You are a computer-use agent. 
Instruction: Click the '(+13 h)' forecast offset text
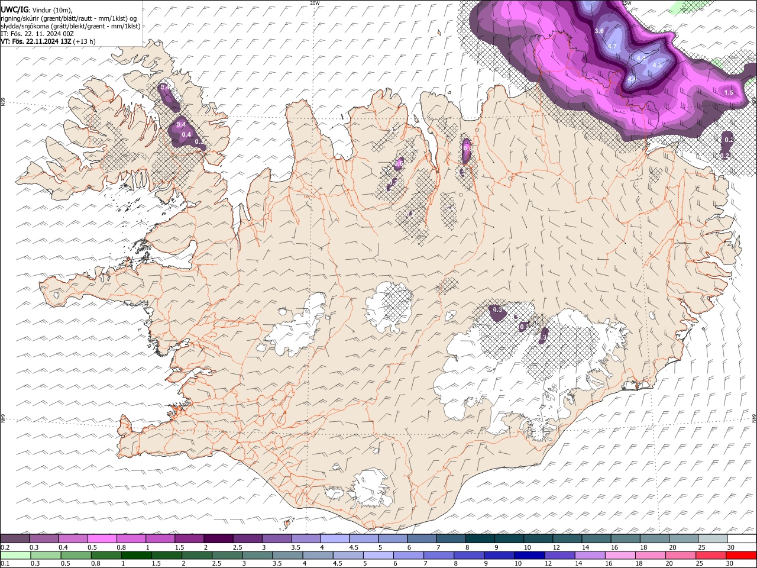pos(85,41)
